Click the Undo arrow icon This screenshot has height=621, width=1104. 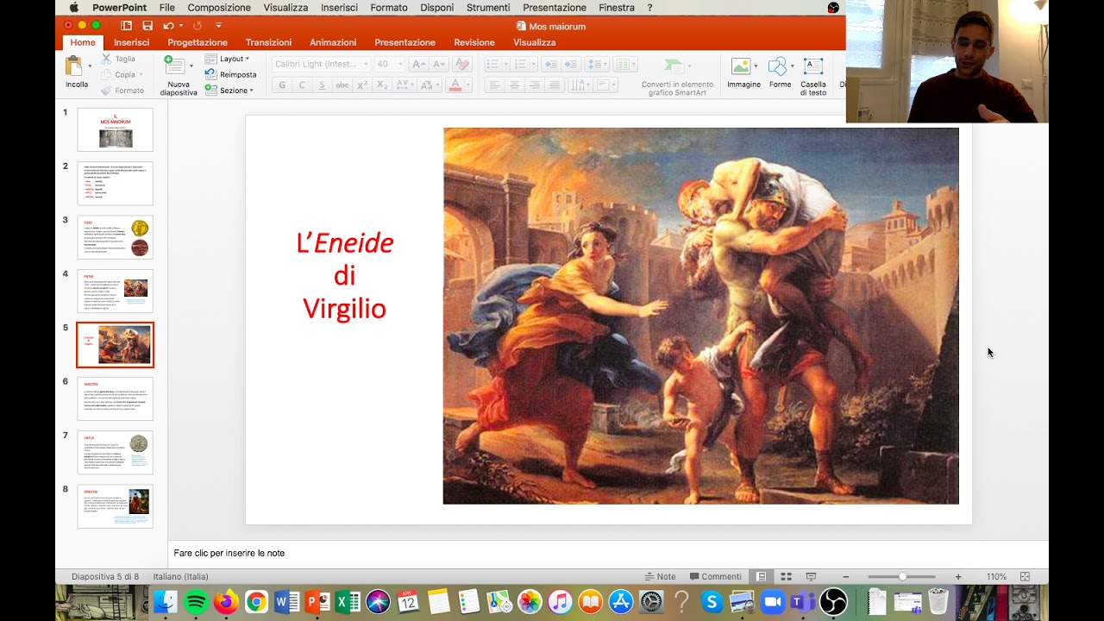(x=168, y=26)
